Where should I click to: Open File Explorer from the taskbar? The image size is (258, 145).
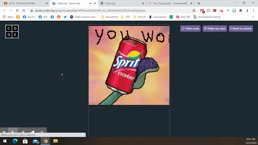coord(56,141)
